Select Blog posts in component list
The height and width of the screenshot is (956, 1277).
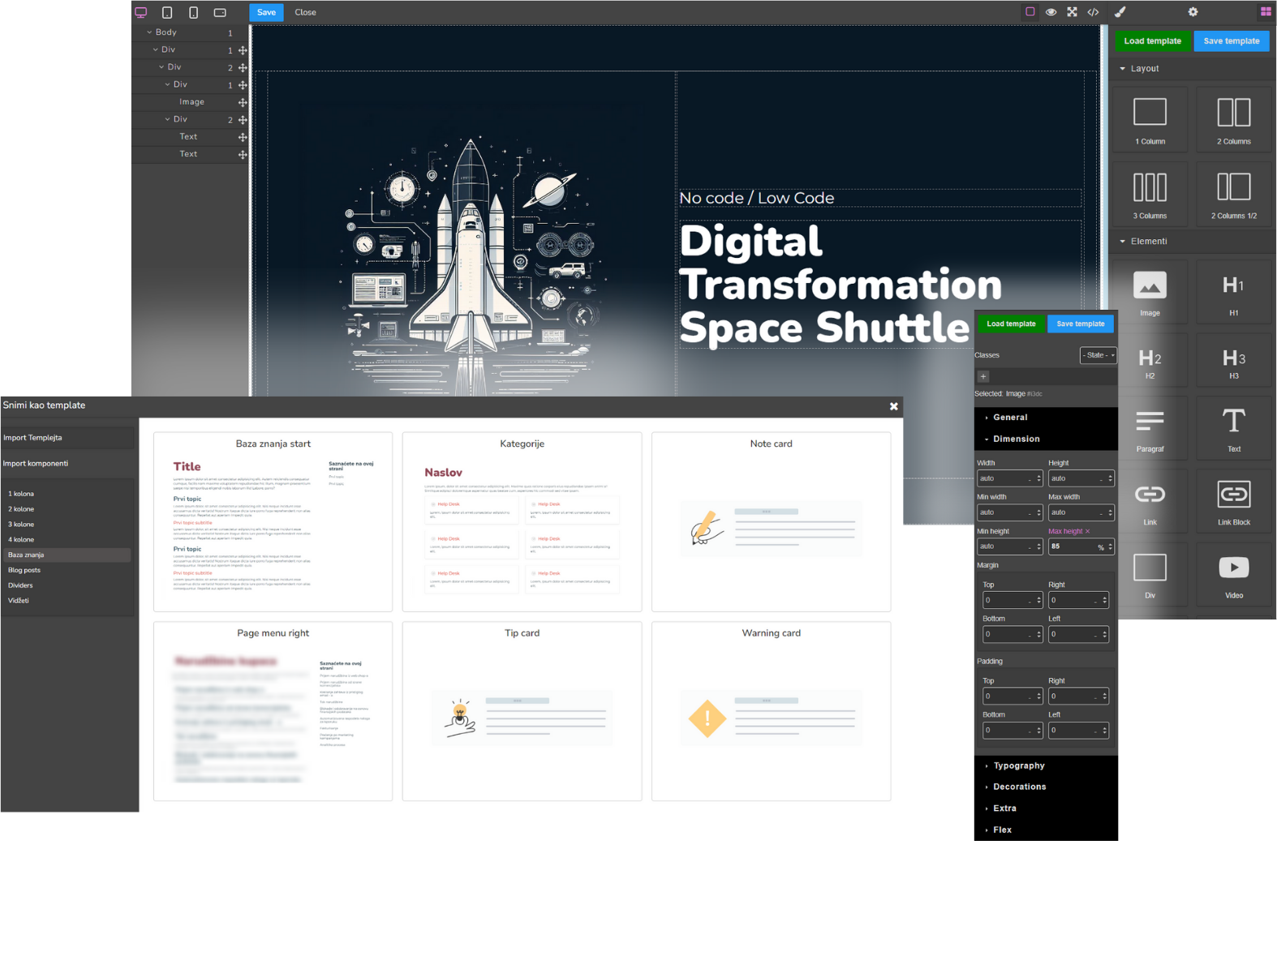tap(24, 570)
